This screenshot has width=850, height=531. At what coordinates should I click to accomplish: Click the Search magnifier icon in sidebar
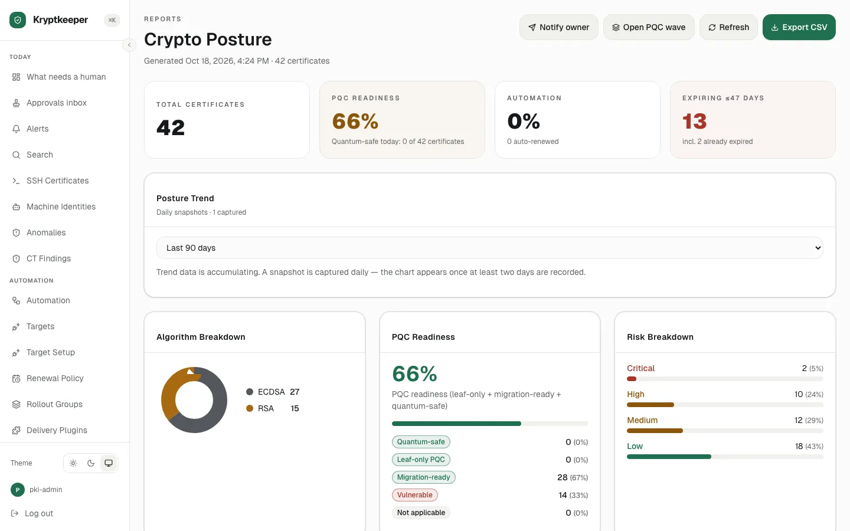pyautogui.click(x=16, y=155)
